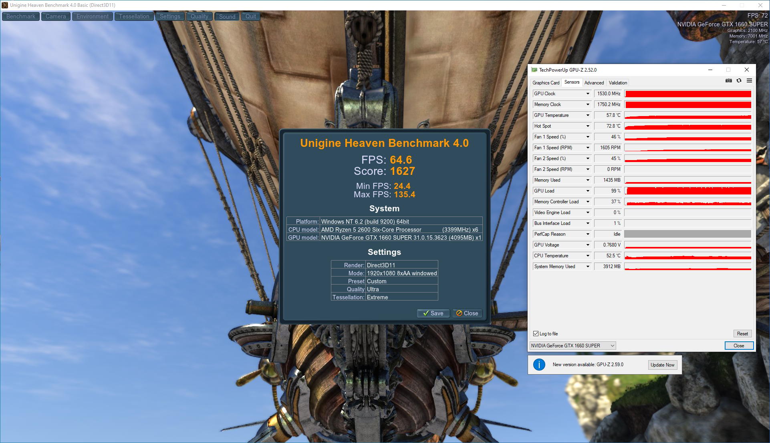Click the GPU-Z title bar app icon

(x=534, y=70)
